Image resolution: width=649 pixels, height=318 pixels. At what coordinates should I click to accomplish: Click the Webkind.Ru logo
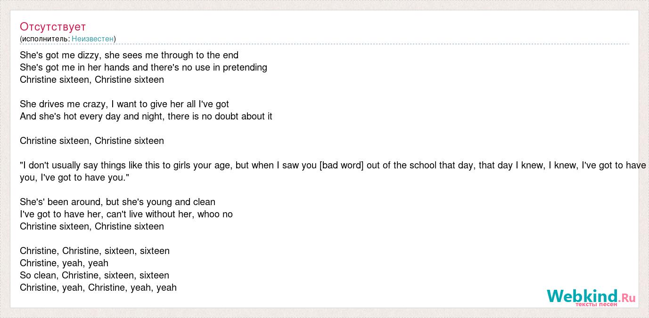[591, 297]
